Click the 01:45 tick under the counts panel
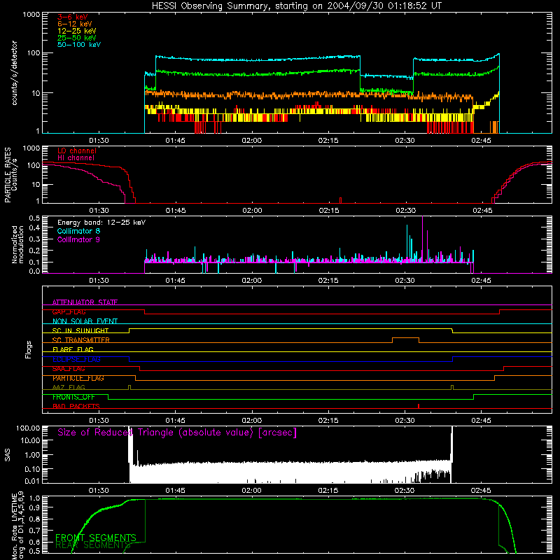The image size is (560, 560). coord(176,141)
